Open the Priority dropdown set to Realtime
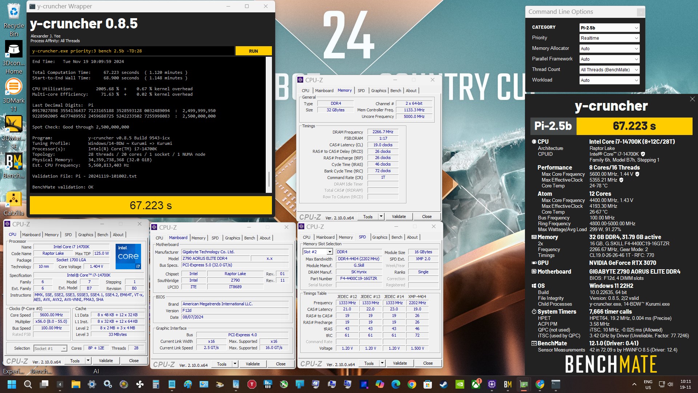The height and width of the screenshot is (393, 698). (609, 38)
